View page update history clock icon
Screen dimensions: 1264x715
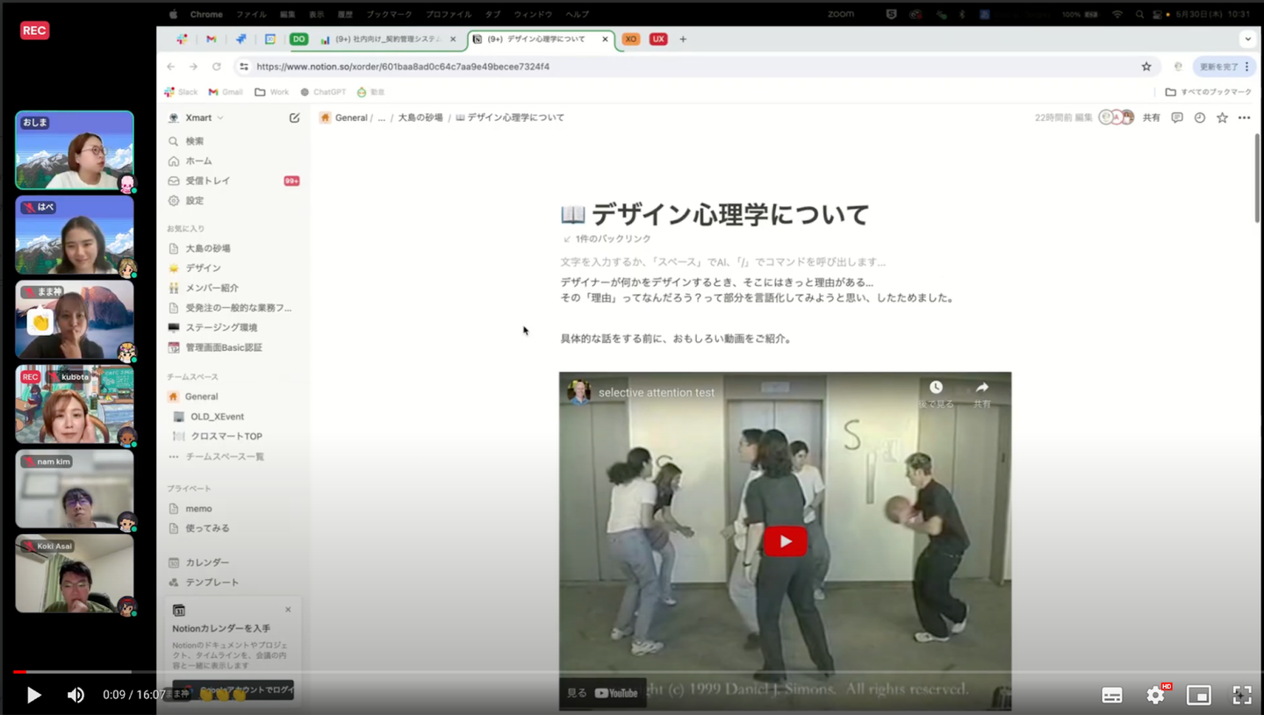tap(1199, 118)
